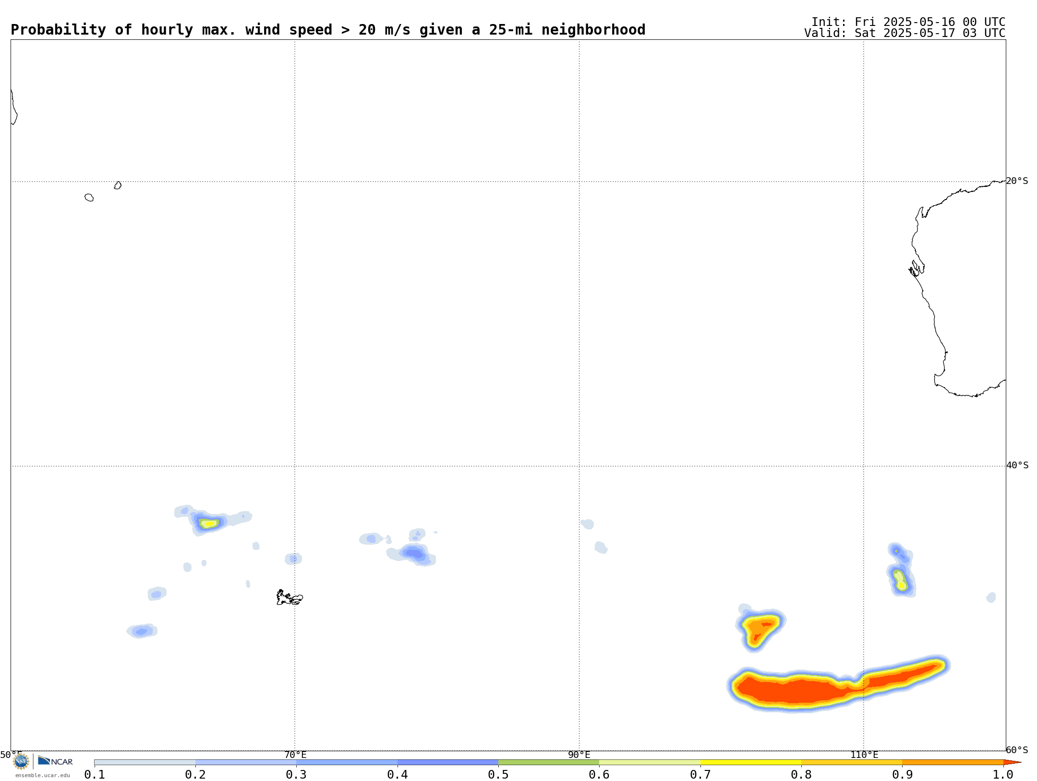Click the small orange wedge-shaped probability blob north of the red band
Screen dimensions: 1037x781
tap(760, 629)
